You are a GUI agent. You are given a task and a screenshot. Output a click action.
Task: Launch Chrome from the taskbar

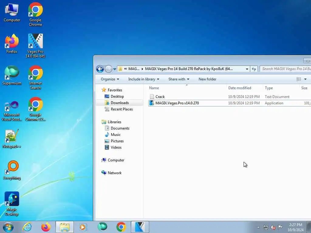(121, 227)
